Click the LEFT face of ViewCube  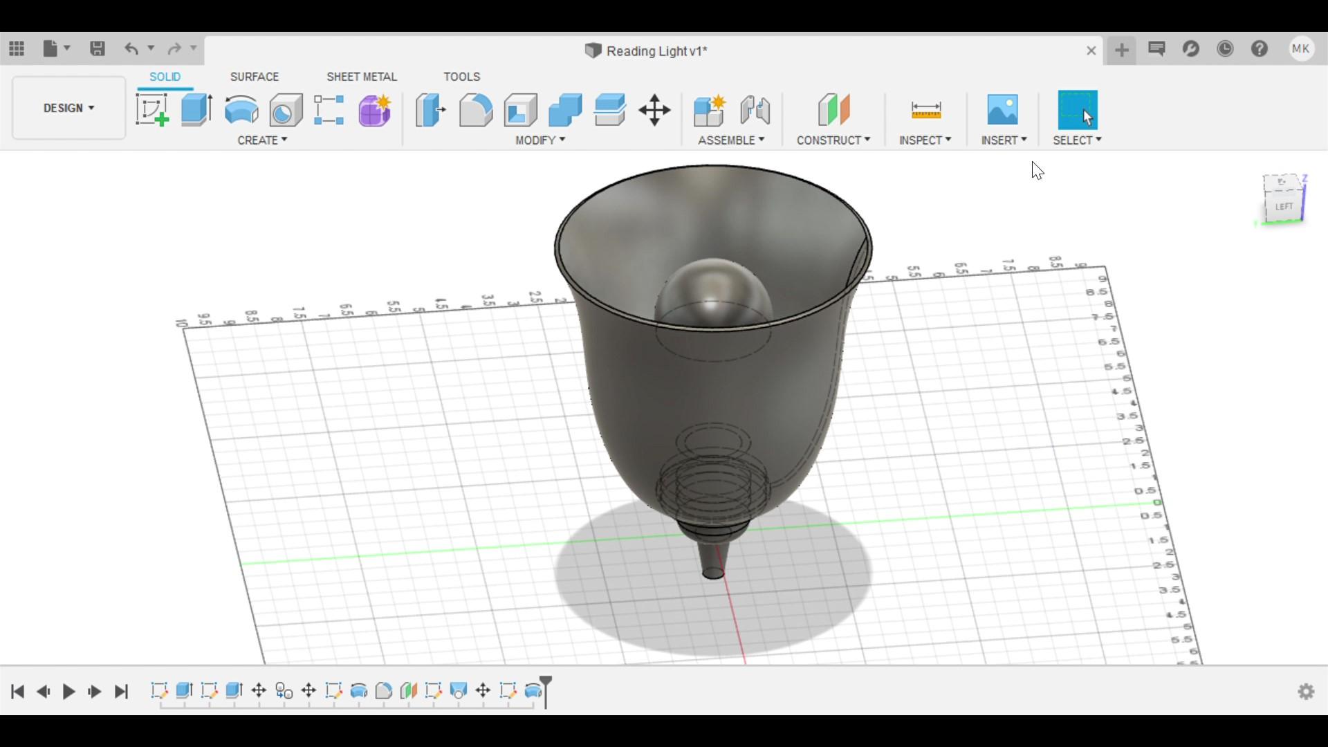click(1284, 206)
